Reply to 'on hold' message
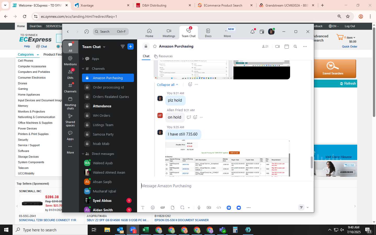The image size is (376, 235). coord(189,117)
